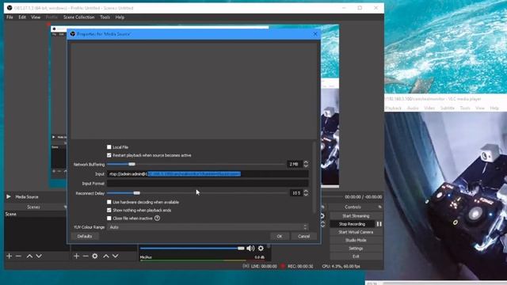Open the Profile menu in OBS
507x285 pixels.
click(x=51, y=17)
